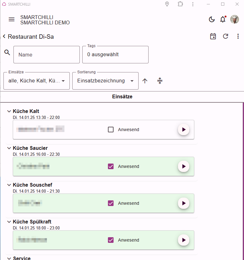Open the hamburger navigation menu
The width and height of the screenshot is (244, 260).
tap(12, 20)
